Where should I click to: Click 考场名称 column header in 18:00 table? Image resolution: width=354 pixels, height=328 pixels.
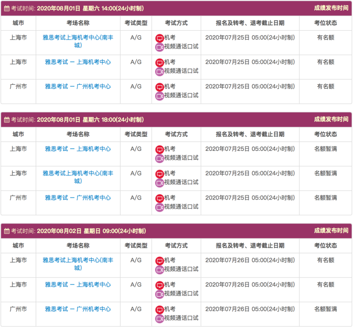pyautogui.click(x=78, y=134)
